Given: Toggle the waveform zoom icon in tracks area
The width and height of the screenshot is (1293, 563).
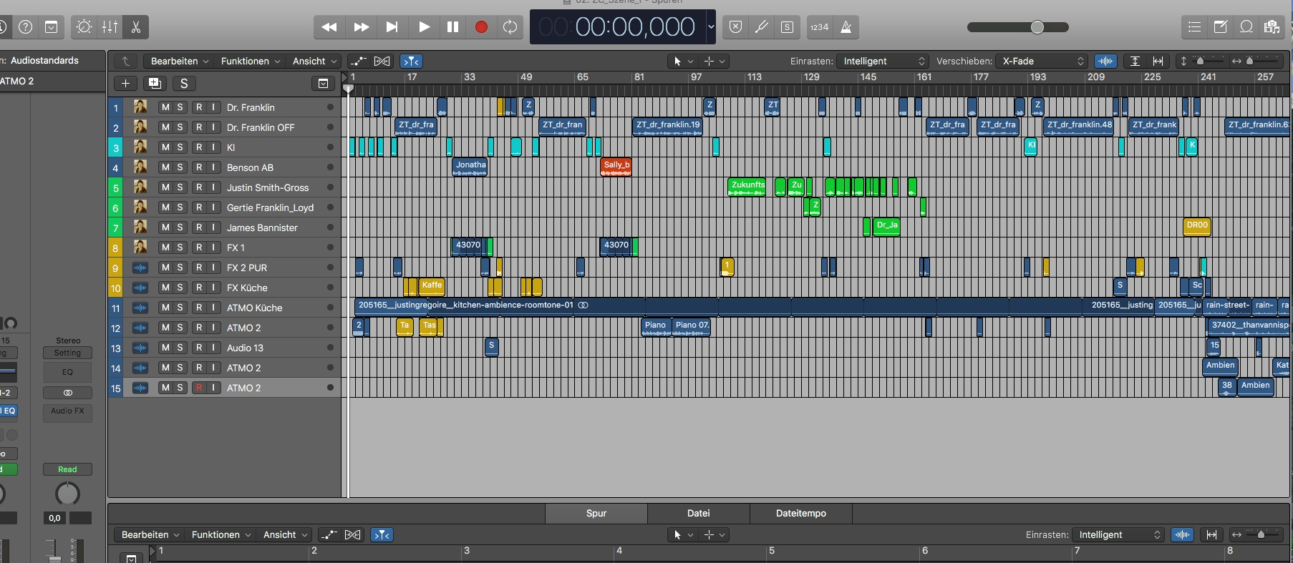Looking at the screenshot, I should tap(1106, 62).
